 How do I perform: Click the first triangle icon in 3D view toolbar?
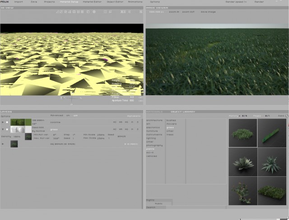click(57, 12)
